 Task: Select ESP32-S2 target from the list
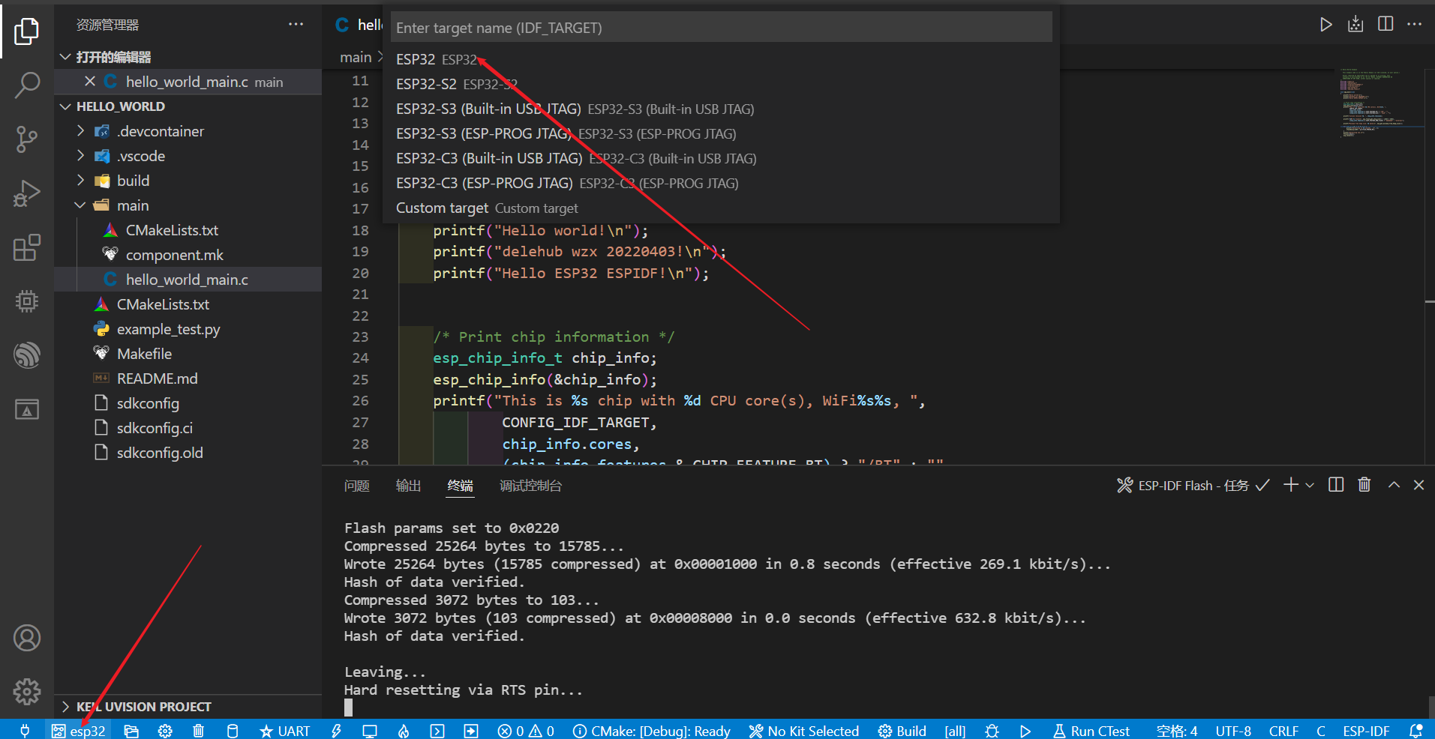pos(721,84)
